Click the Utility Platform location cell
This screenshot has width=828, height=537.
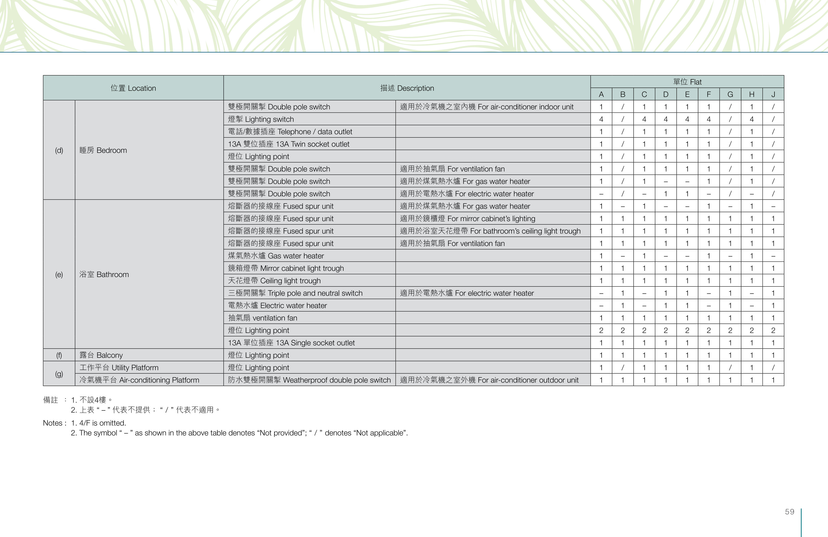click(149, 367)
